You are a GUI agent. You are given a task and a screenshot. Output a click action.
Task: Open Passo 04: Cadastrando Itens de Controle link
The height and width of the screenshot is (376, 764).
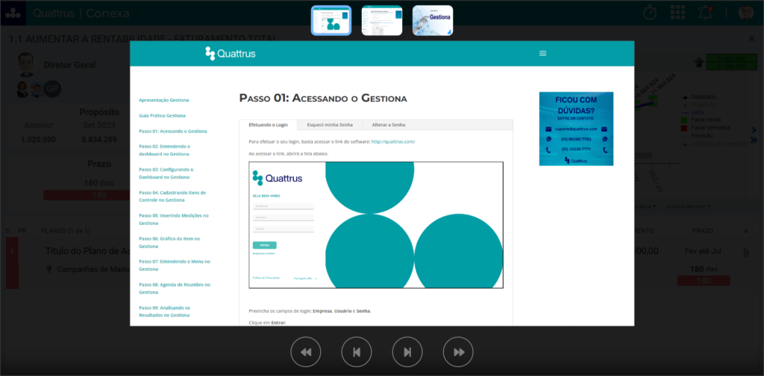coord(172,196)
